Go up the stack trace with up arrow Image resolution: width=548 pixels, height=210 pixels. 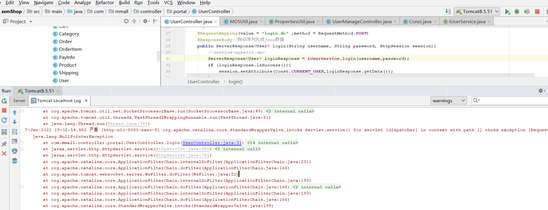click(15, 112)
